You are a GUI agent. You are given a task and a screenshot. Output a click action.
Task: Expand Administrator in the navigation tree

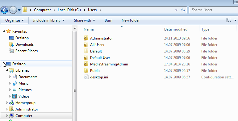[x=7, y=109]
